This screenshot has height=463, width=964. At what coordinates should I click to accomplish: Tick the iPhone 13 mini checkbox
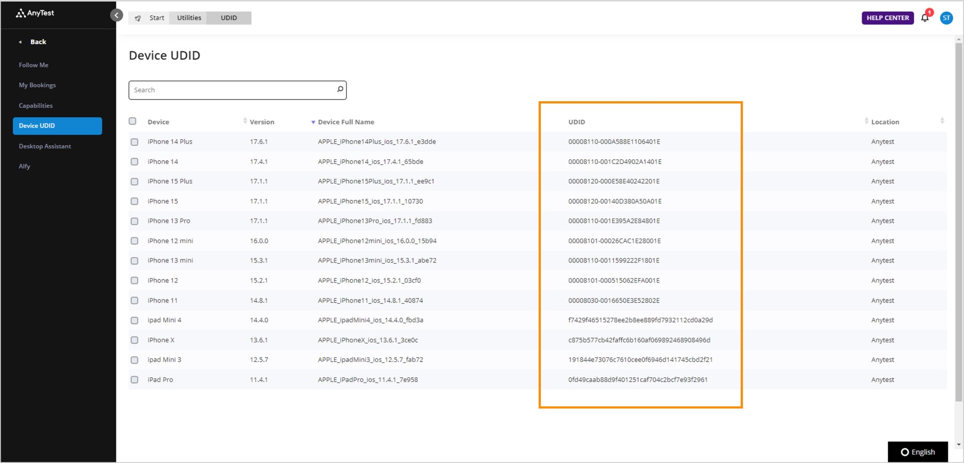point(134,261)
